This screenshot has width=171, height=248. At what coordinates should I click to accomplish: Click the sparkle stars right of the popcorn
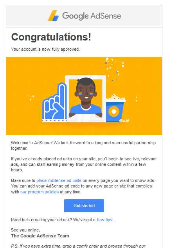[x=137, y=99]
